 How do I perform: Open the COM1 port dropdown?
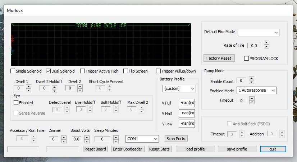pyautogui.click(x=142, y=139)
